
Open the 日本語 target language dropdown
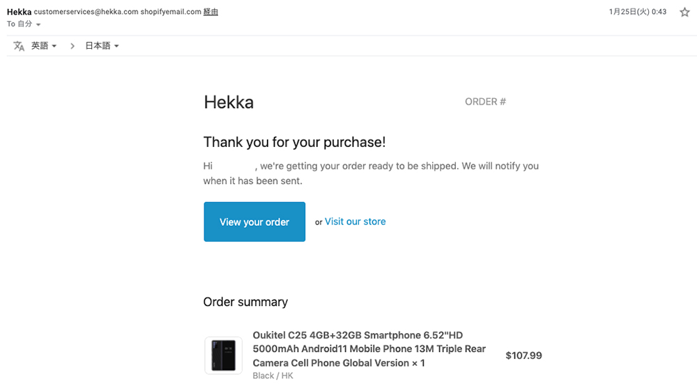[x=102, y=46]
